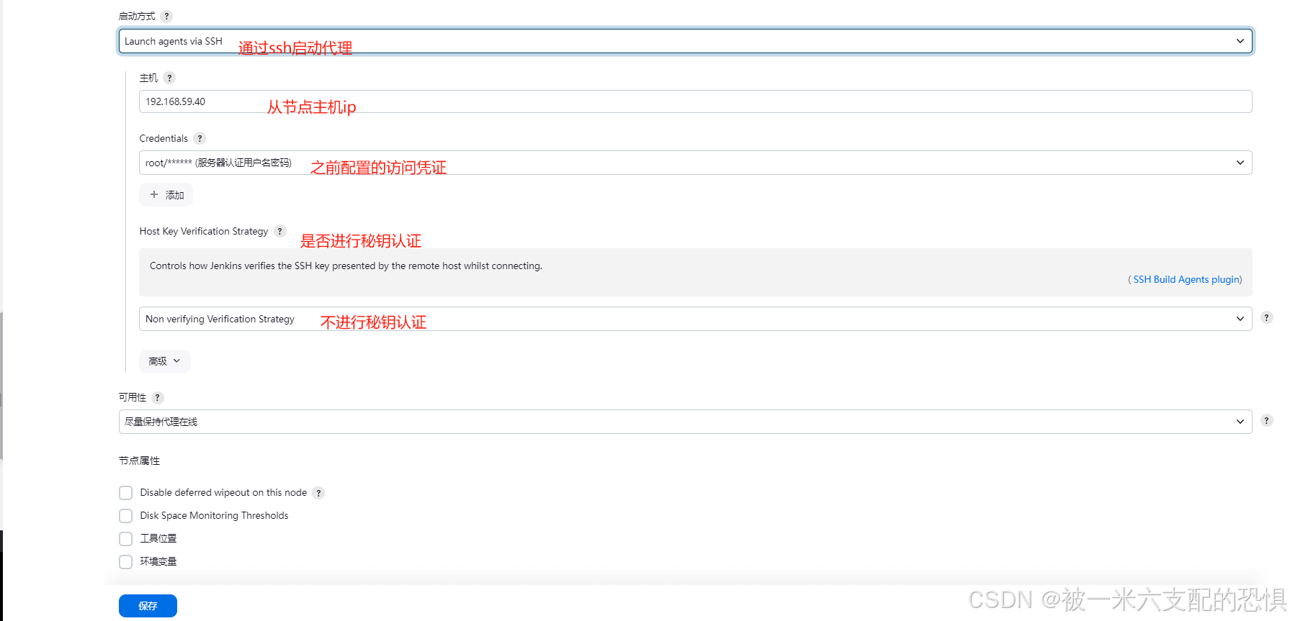This screenshot has height=621, width=1290.
Task: Open Non verifying Verification Strategy dropdown
Action: pos(695,319)
